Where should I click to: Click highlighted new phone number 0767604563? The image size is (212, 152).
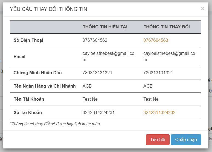coord(156,40)
